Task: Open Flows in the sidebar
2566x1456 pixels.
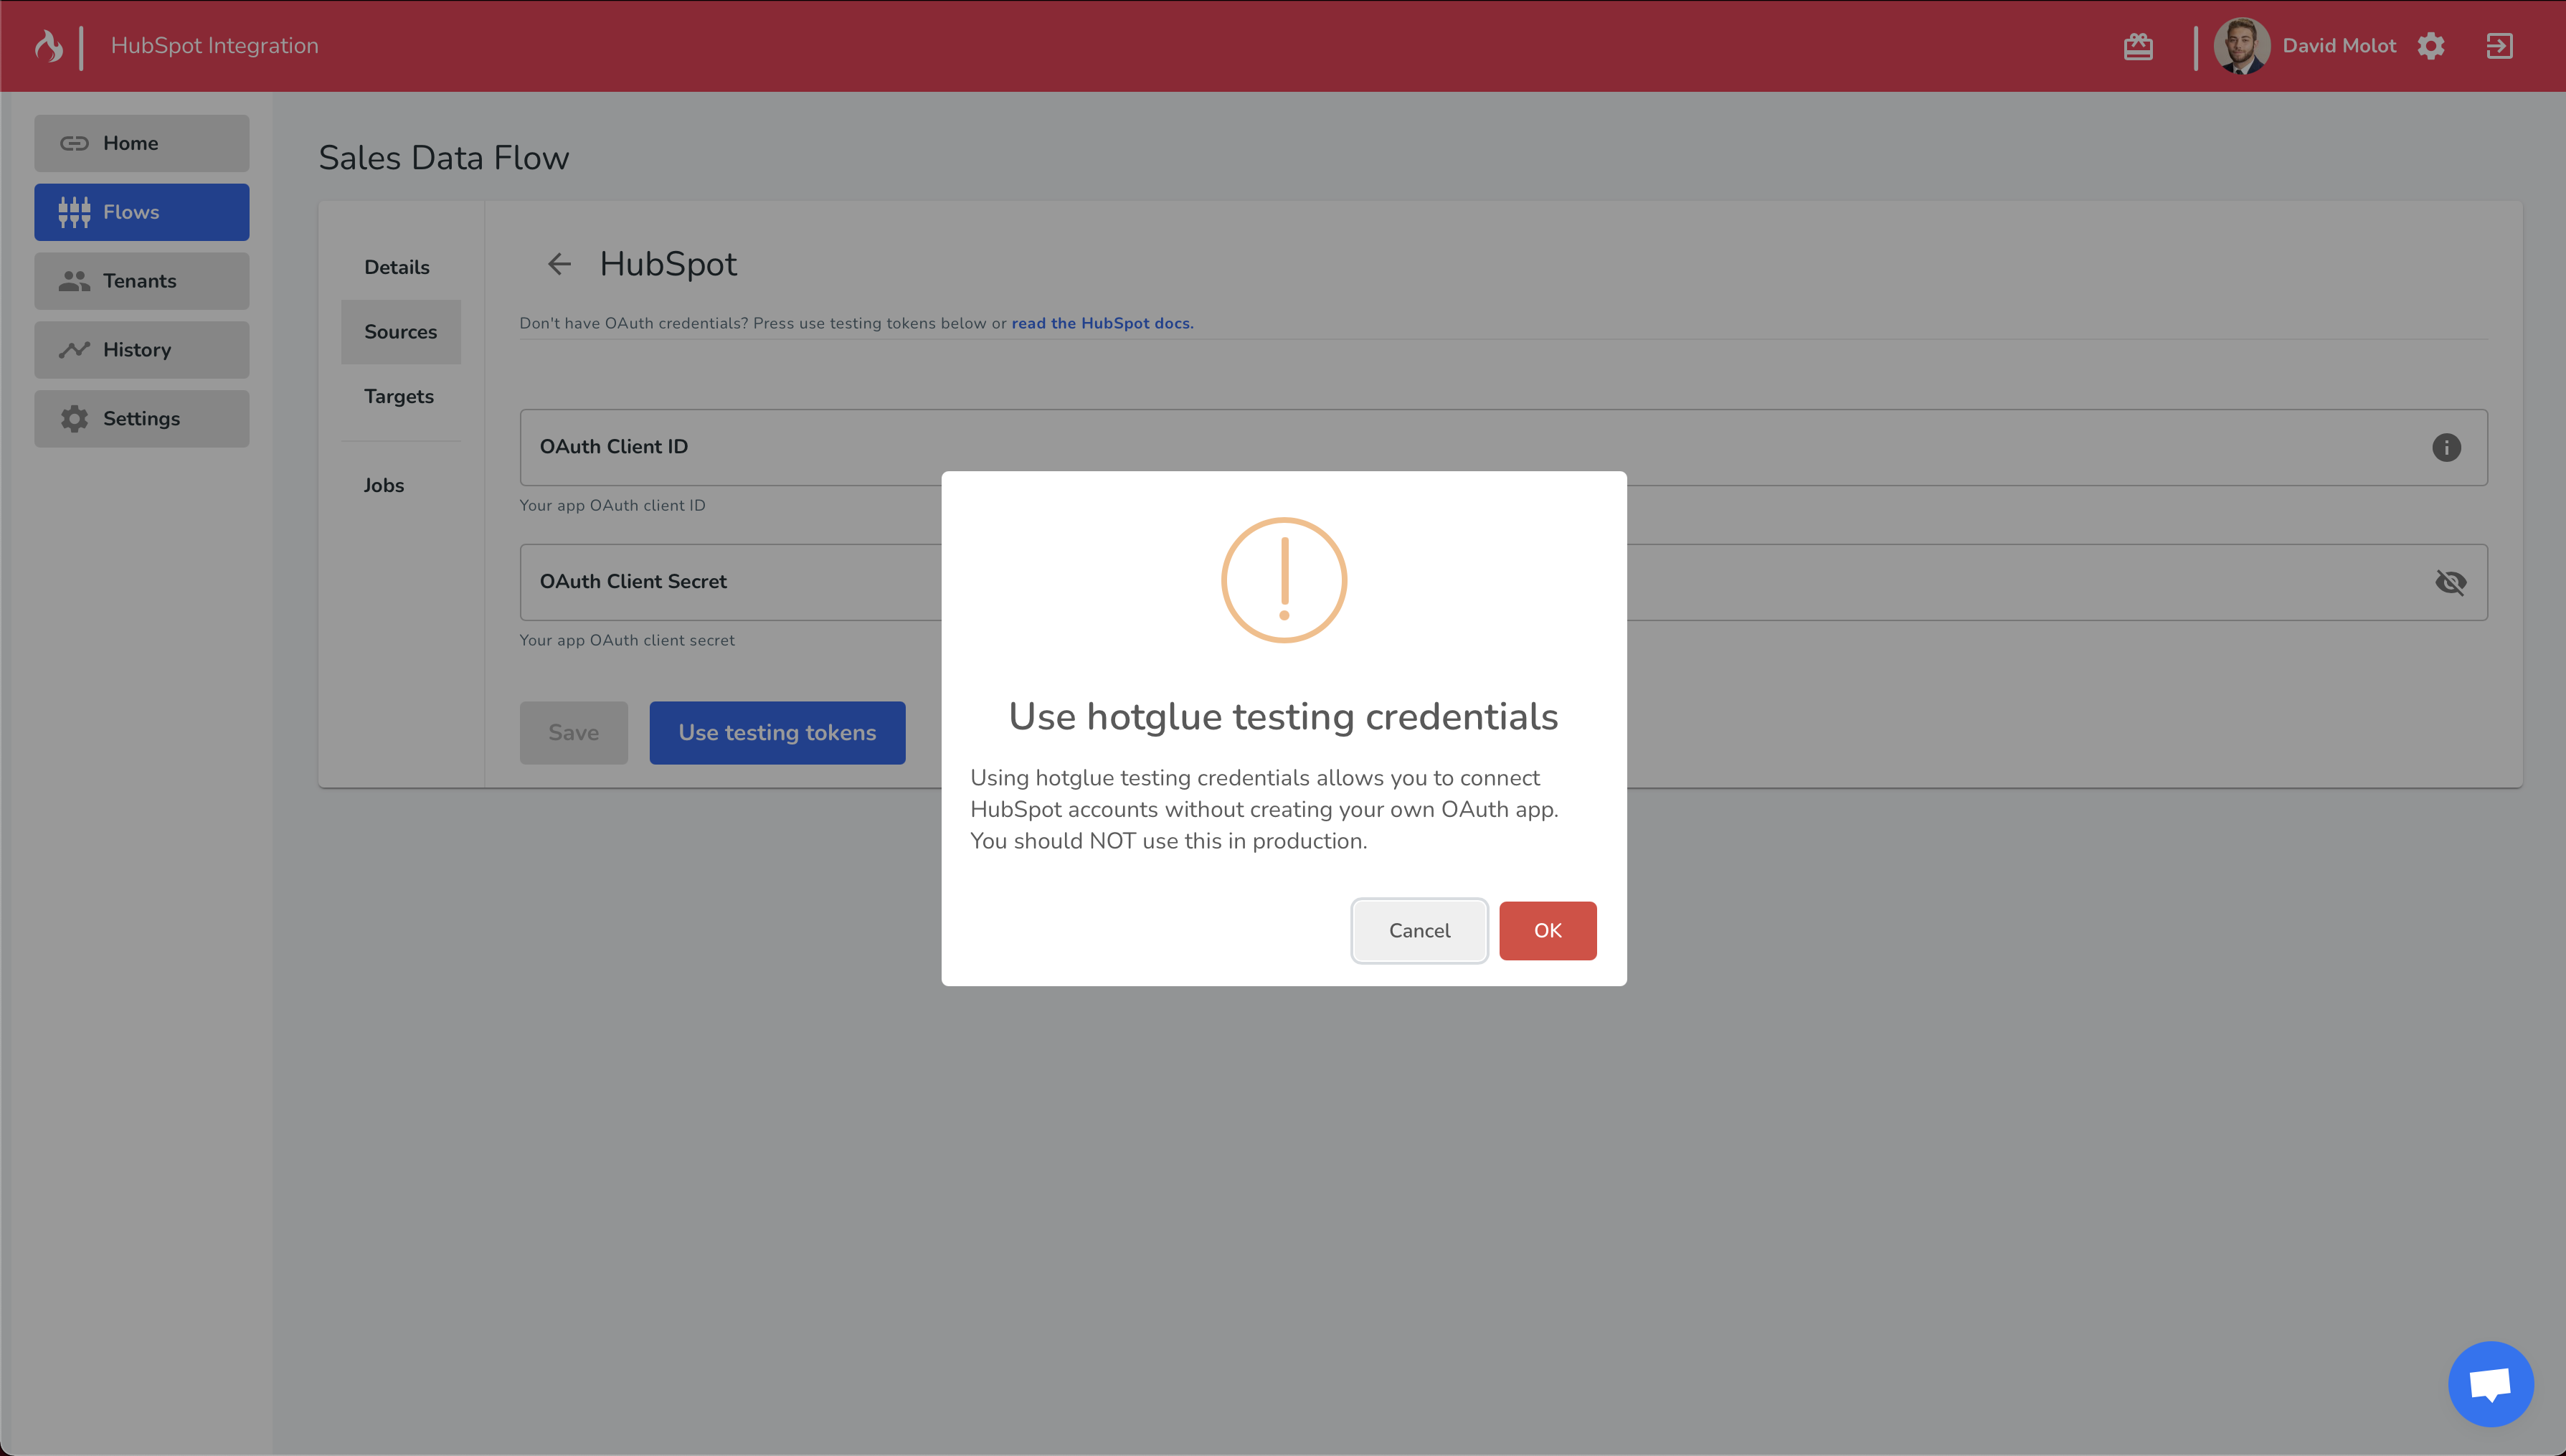Action: 142,212
